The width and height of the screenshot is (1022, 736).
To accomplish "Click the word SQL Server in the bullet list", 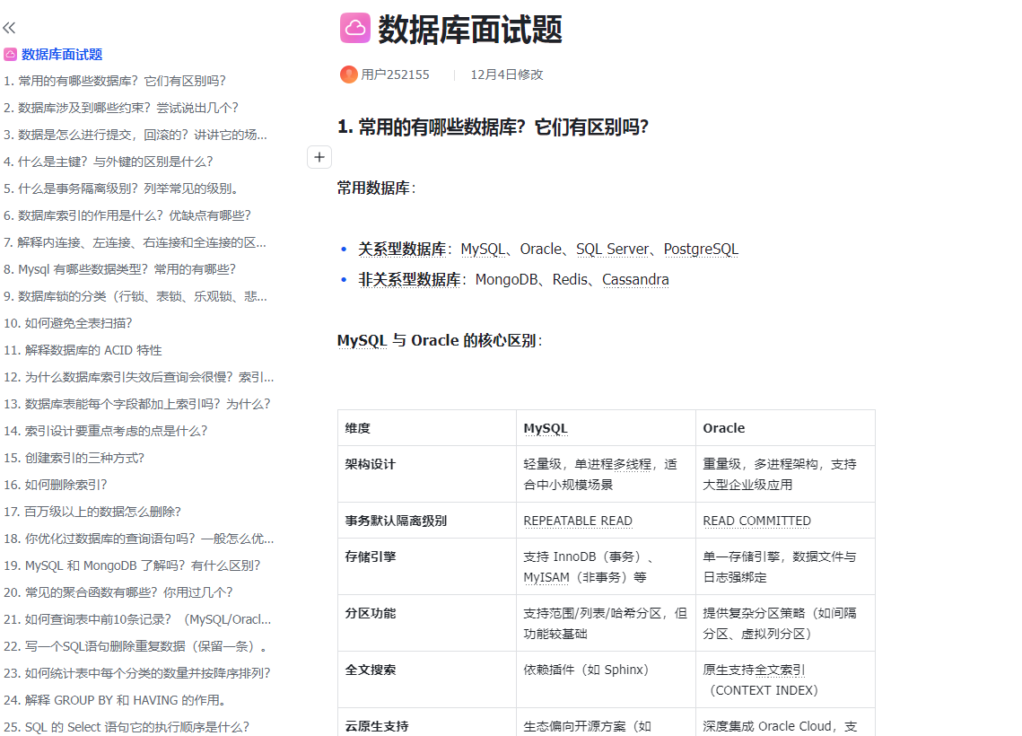I will point(613,250).
